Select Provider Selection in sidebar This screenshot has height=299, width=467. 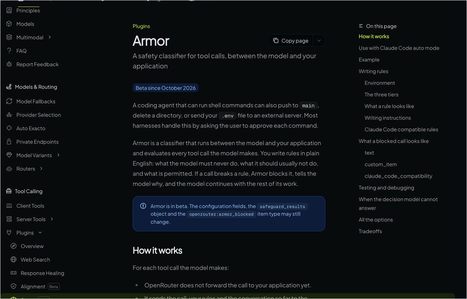point(39,115)
